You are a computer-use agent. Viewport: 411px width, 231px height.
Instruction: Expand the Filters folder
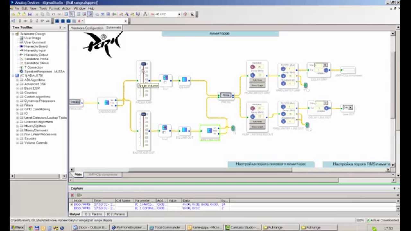[17, 105]
